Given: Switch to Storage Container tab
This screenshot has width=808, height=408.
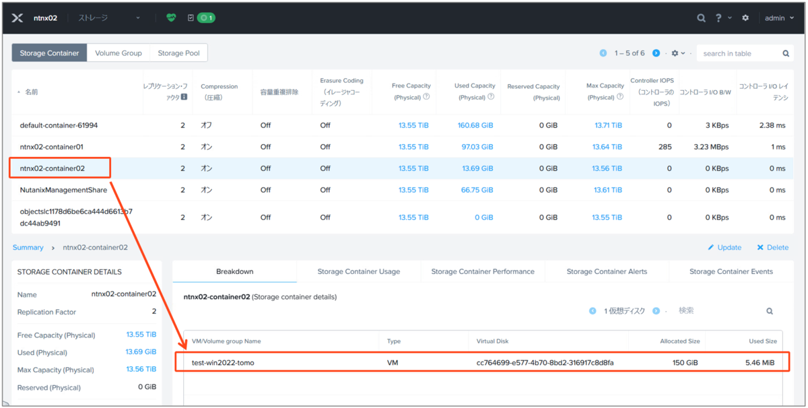Looking at the screenshot, I should 49,53.
